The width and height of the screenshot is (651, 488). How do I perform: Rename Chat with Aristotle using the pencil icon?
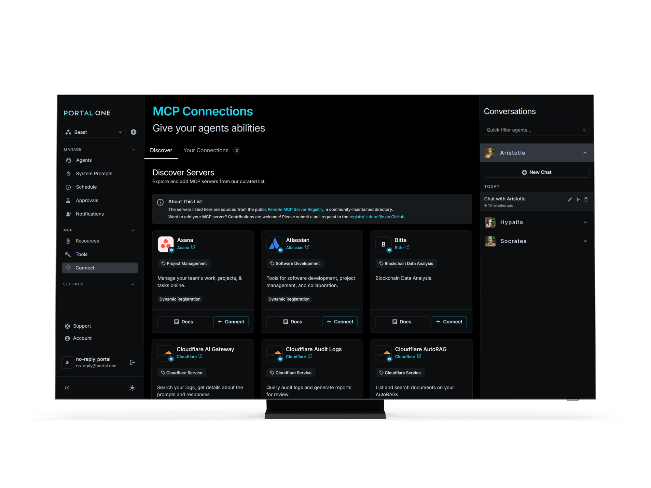(x=570, y=199)
